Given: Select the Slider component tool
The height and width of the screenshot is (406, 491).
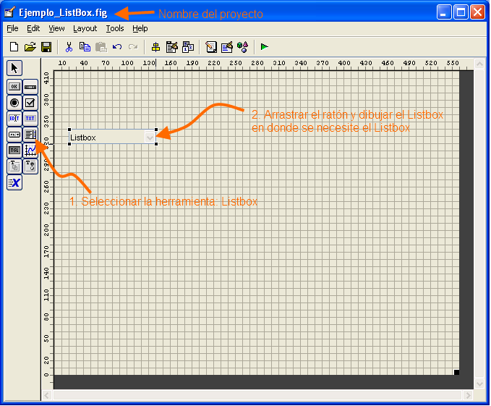Looking at the screenshot, I should (30, 87).
